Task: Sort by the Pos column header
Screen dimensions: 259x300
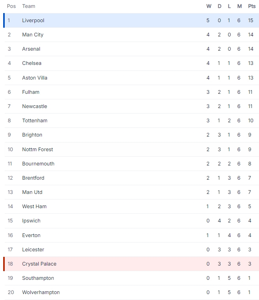Action: click(11, 6)
